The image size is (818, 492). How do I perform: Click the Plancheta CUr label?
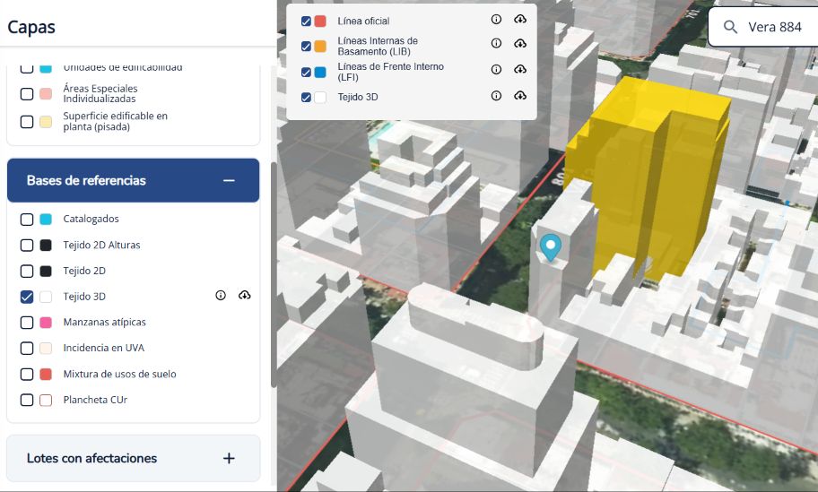pos(95,400)
